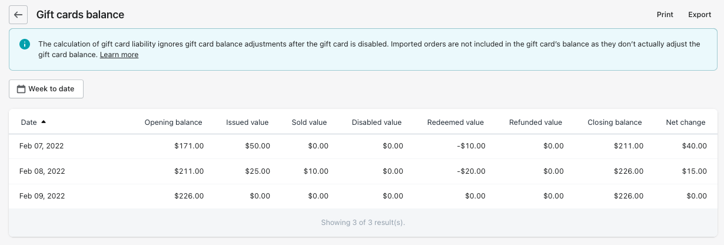Open the Learn more link
This screenshot has width=724, height=245.
119,55
